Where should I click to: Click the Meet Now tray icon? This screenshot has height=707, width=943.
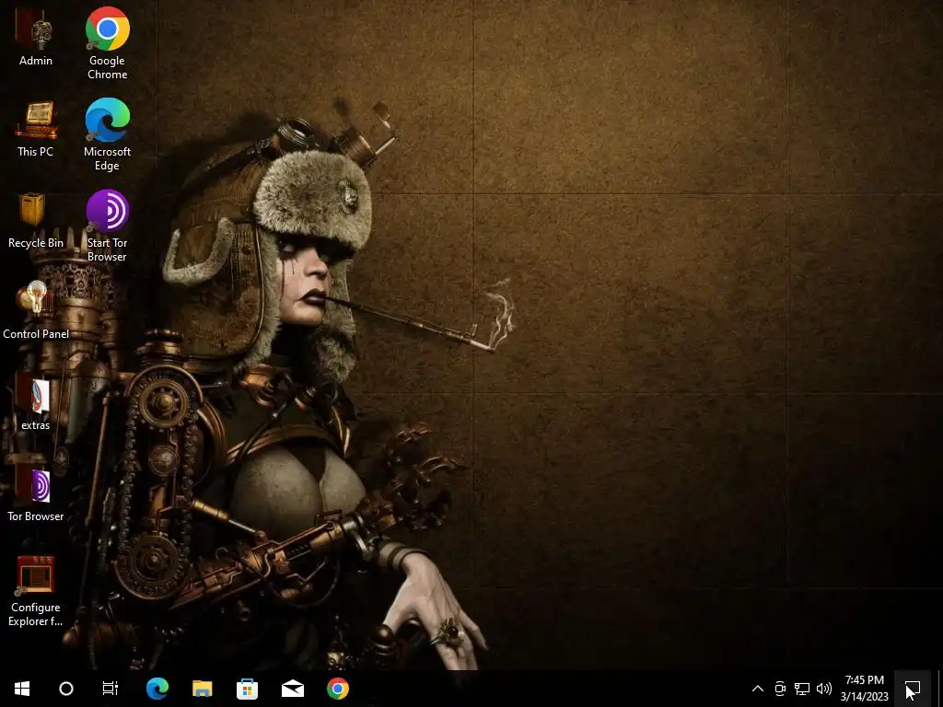tap(780, 689)
